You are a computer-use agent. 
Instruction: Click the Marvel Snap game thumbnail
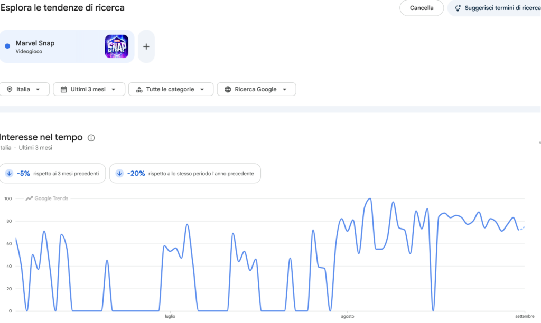click(117, 46)
